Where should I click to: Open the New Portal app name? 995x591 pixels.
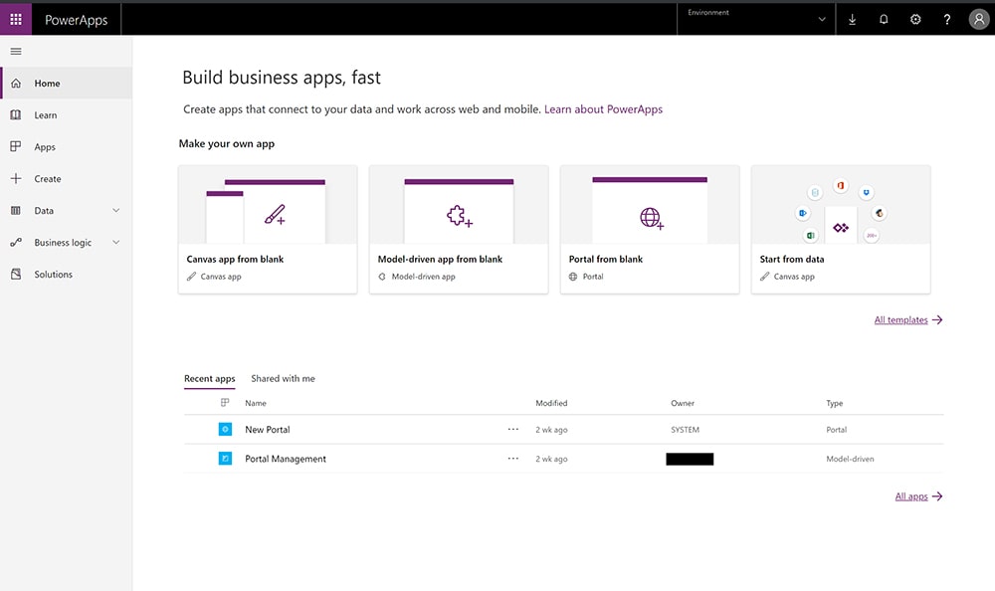pyautogui.click(x=267, y=430)
